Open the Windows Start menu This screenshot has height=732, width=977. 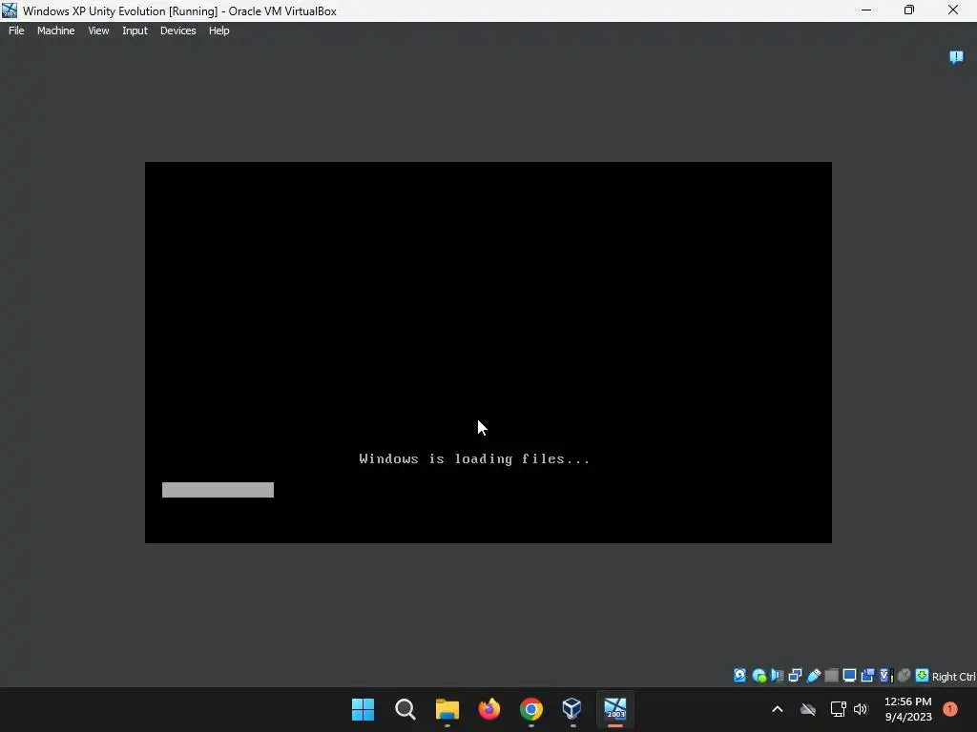[363, 709]
